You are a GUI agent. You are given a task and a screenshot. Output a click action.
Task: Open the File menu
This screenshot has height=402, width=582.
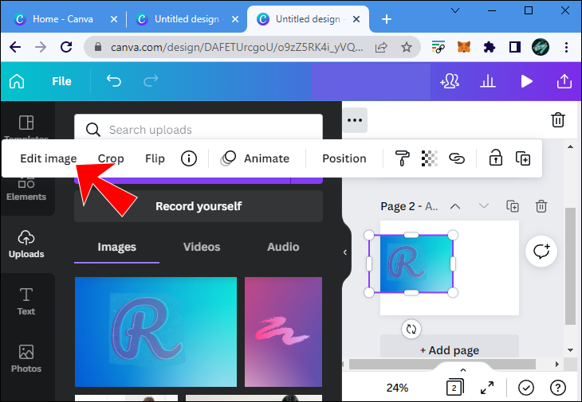click(x=61, y=81)
